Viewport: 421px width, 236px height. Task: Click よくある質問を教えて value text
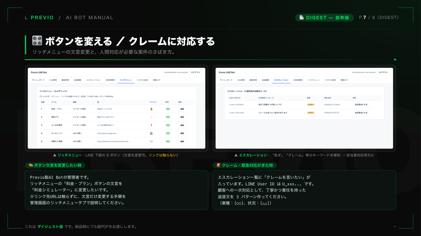pos(105,125)
